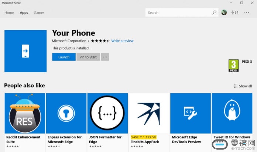Open the user profile avatar
The height and width of the screenshot is (152, 257).
point(224,13)
